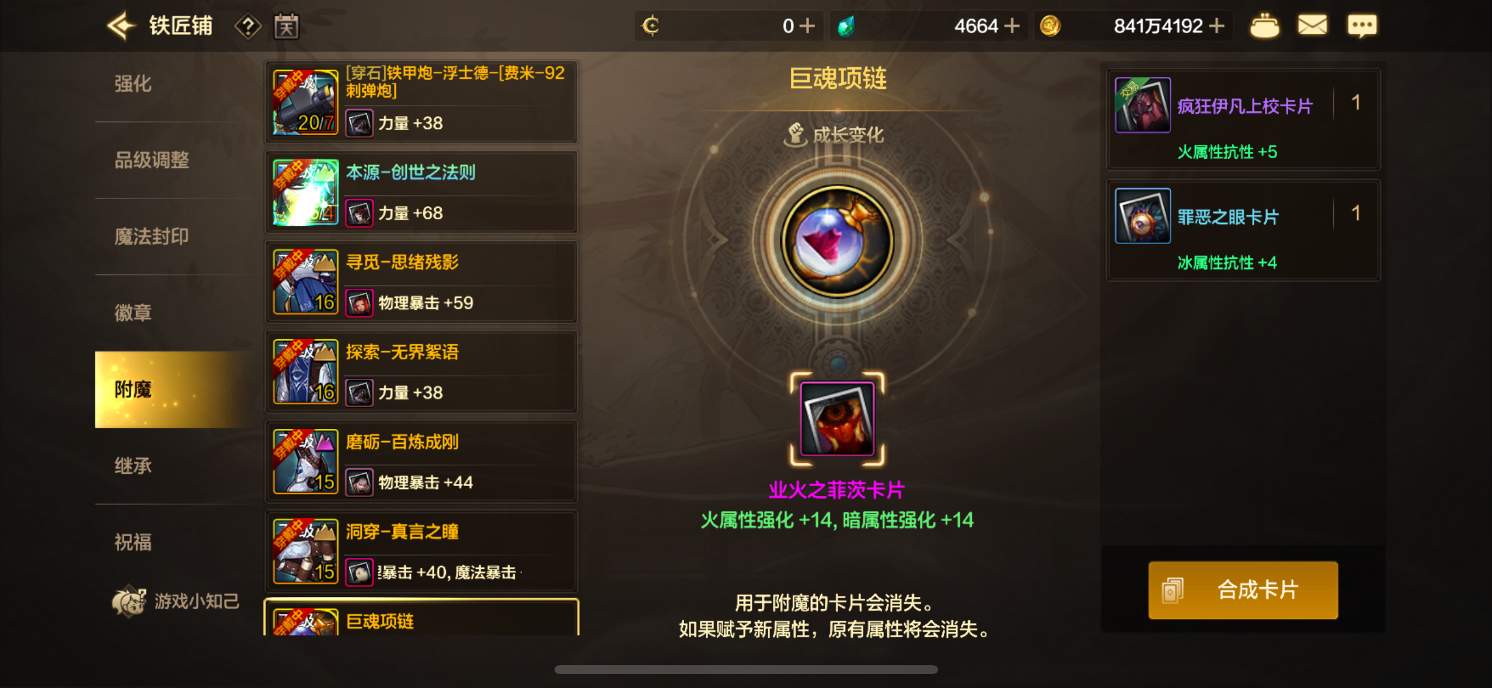Select the 疯狂伊凡上校卡片 card
Image resolution: width=1492 pixels, height=688 pixels.
click(x=1243, y=119)
